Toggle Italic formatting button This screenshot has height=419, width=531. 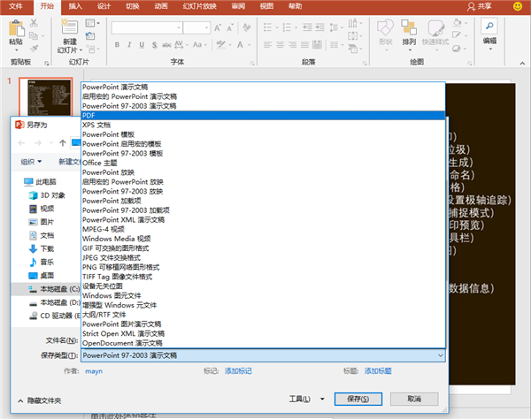[x=129, y=44]
